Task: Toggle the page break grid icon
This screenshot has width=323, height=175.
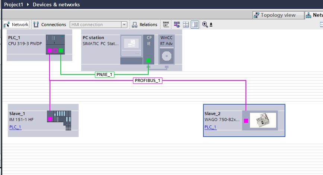Action: pos(186,25)
